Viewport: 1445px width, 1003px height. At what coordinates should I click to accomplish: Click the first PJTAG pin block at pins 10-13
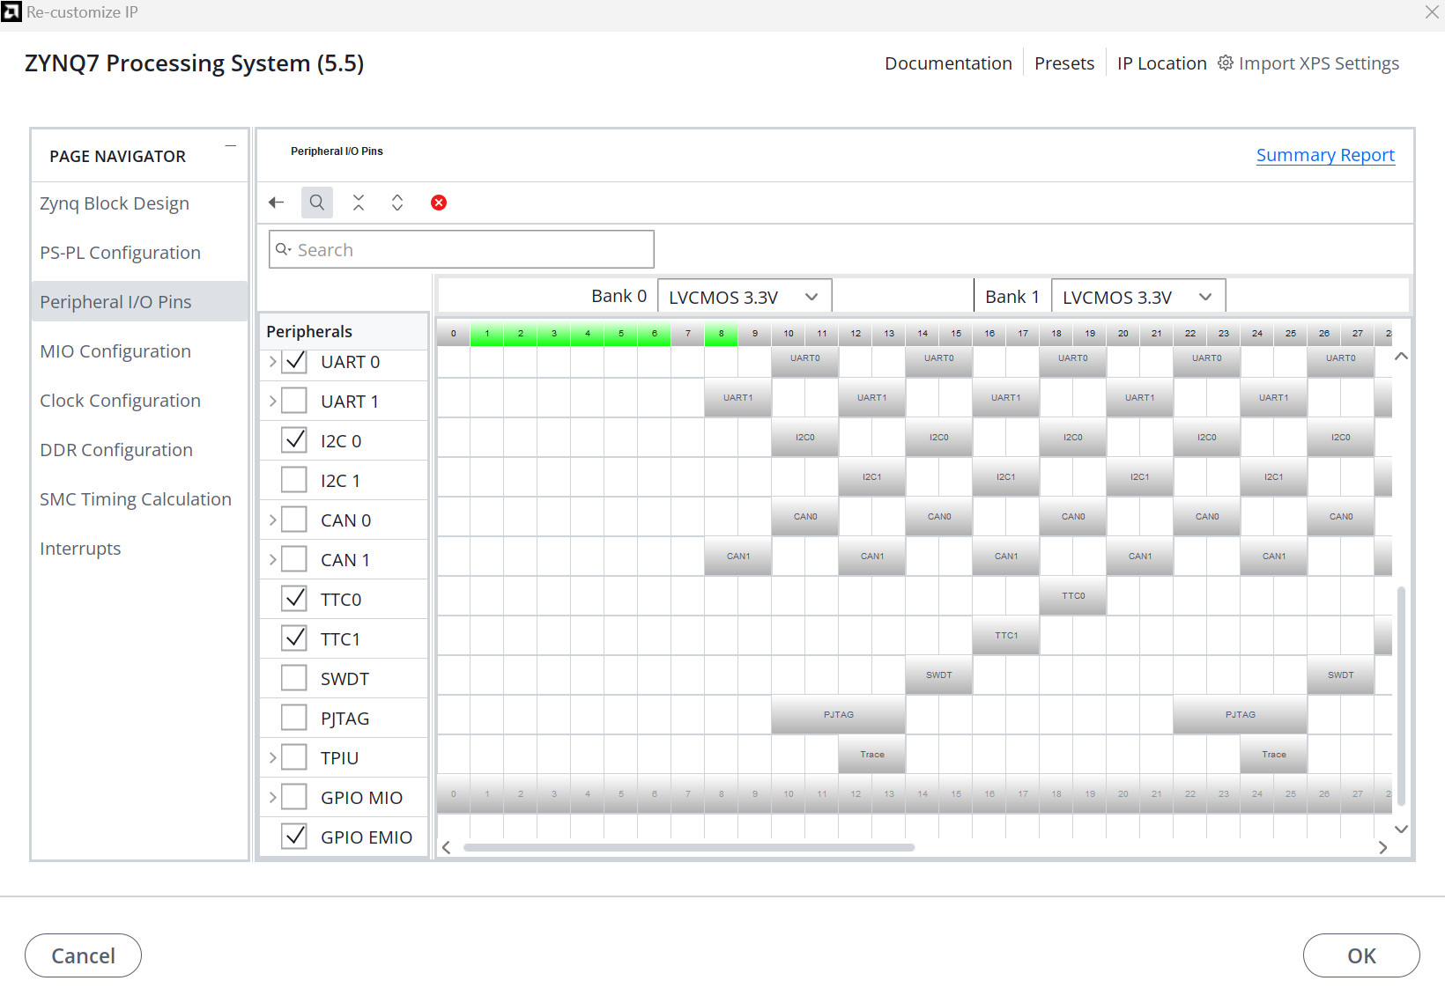click(x=839, y=715)
